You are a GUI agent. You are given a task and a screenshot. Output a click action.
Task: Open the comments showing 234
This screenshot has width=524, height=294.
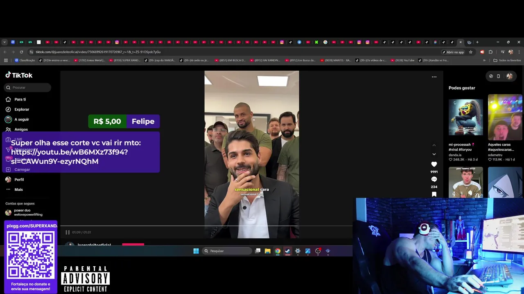(x=434, y=179)
